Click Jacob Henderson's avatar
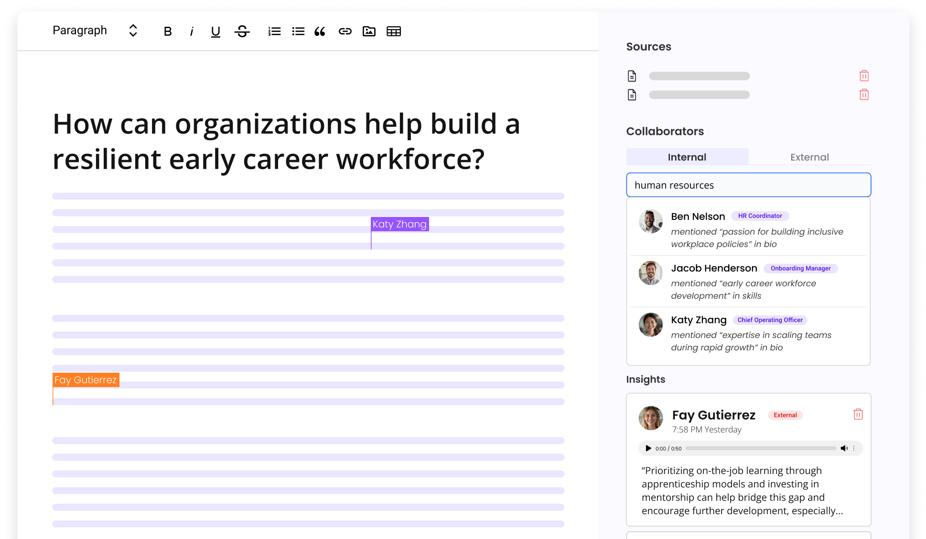926x539 pixels. (651, 273)
